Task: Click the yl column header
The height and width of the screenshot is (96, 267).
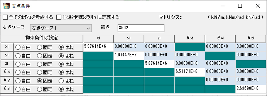Action: (129, 39)
